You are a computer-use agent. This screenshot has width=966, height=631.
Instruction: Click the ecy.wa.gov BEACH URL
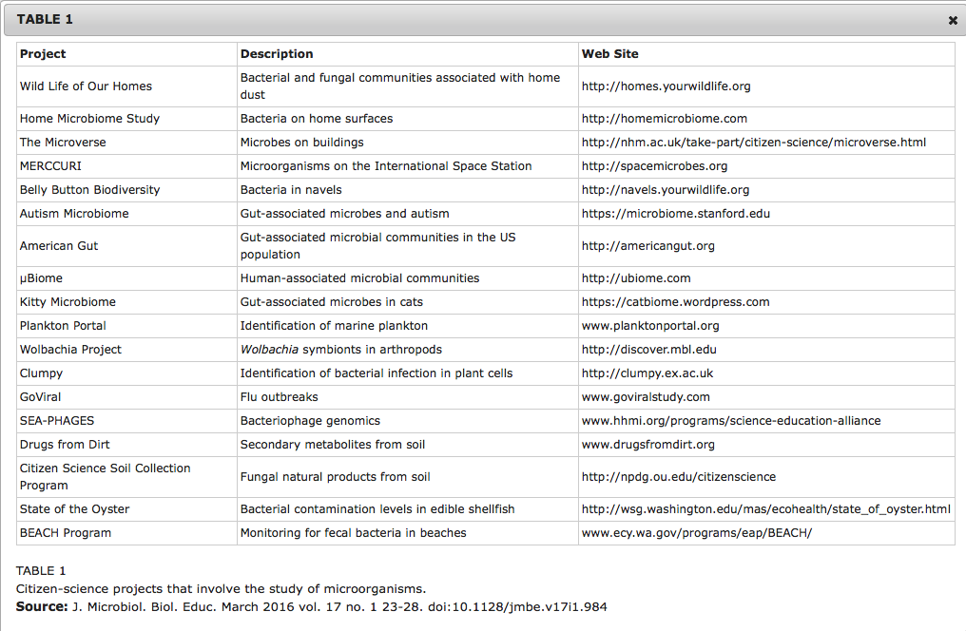click(x=697, y=533)
